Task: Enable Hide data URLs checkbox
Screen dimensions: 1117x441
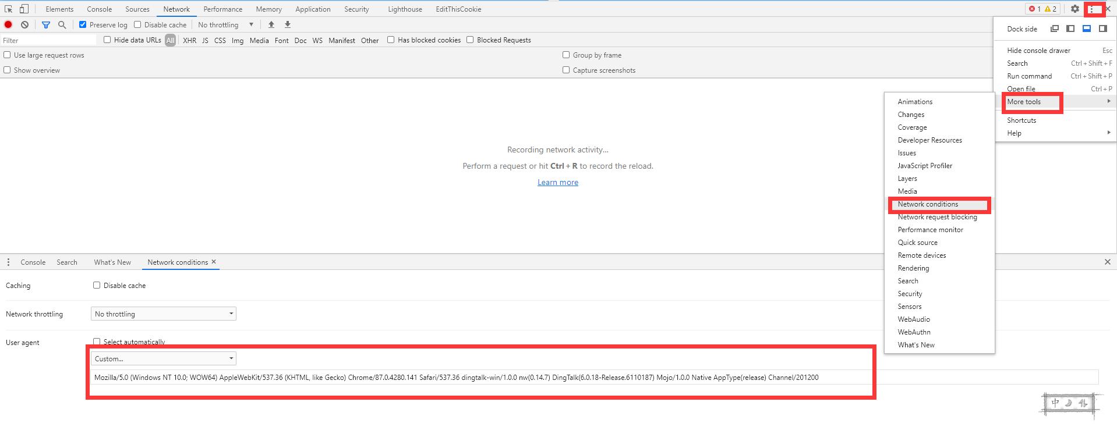Action: 107,40
